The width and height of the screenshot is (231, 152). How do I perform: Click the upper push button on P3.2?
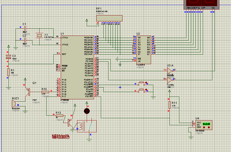point(141,84)
